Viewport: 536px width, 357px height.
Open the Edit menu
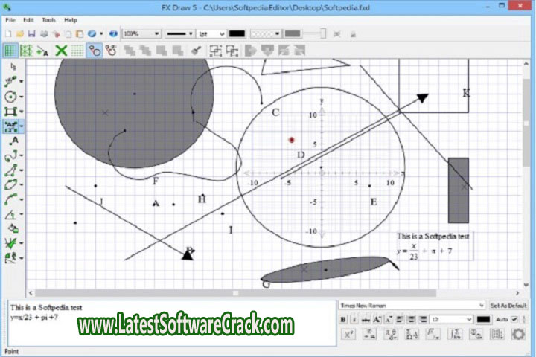(28, 19)
